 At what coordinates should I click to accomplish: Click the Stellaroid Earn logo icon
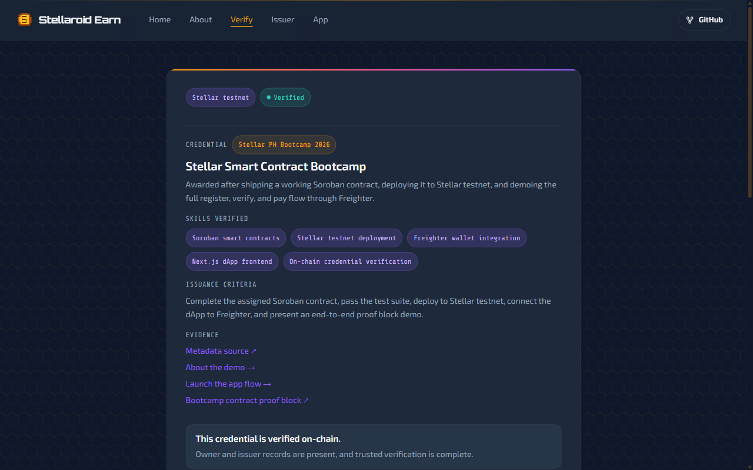(24, 19)
